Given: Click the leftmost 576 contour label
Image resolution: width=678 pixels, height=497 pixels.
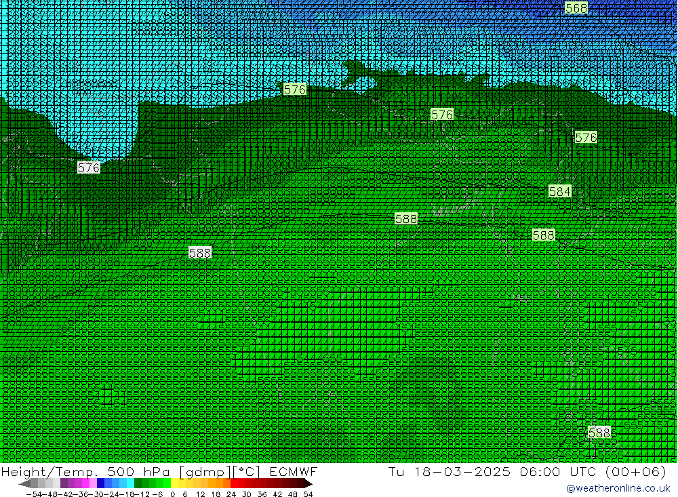Looking at the screenshot, I should pos(89,167).
